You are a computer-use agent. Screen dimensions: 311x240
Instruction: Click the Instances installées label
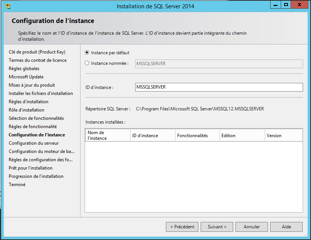coord(105,122)
